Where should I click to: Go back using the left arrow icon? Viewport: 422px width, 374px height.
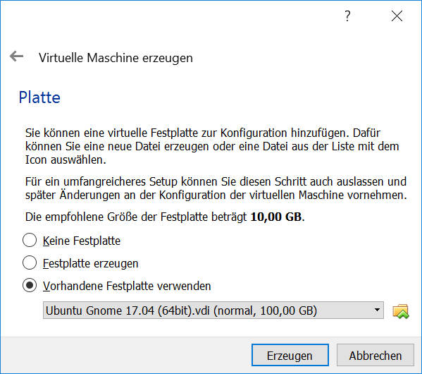(16, 56)
